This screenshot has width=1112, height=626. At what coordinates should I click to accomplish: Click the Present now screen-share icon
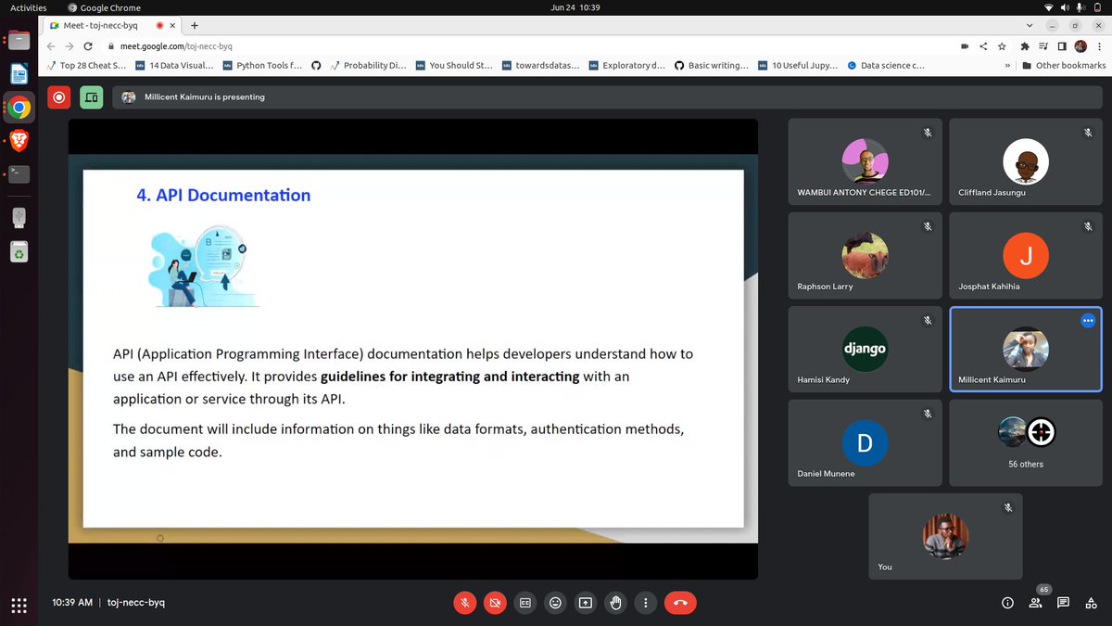pyautogui.click(x=585, y=603)
